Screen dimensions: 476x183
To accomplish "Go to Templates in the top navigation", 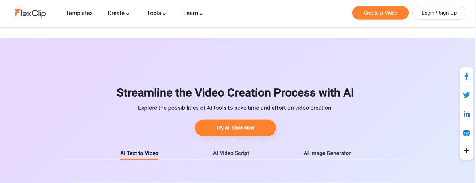I will [x=79, y=13].
